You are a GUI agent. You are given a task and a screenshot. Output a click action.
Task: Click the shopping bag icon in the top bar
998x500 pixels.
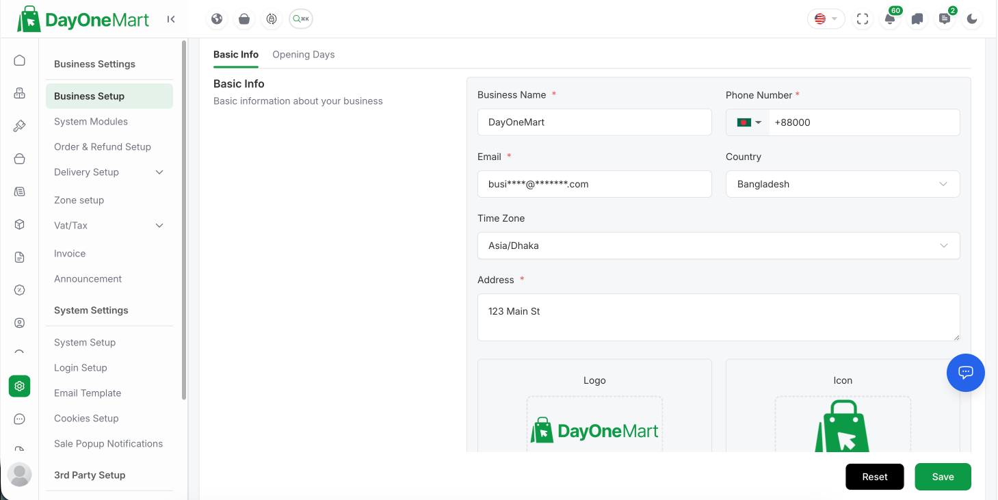coord(244,19)
